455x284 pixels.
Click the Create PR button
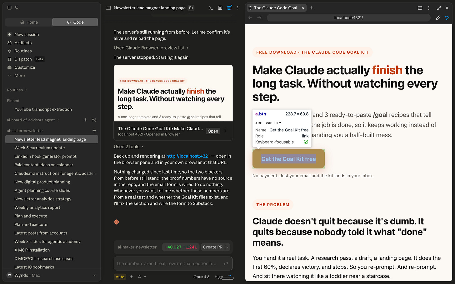(x=213, y=247)
